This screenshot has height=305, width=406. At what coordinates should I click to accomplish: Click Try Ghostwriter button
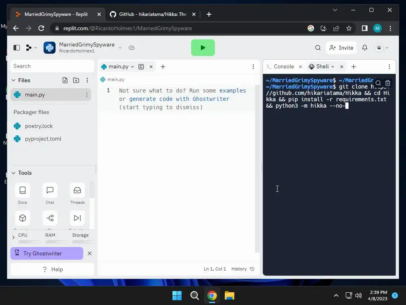click(x=47, y=253)
